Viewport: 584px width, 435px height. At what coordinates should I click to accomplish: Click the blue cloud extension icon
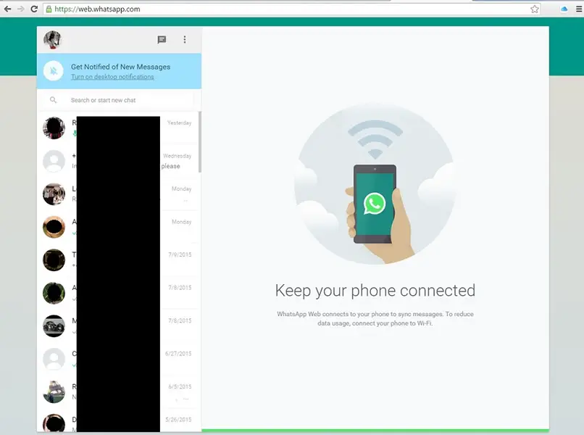click(564, 9)
